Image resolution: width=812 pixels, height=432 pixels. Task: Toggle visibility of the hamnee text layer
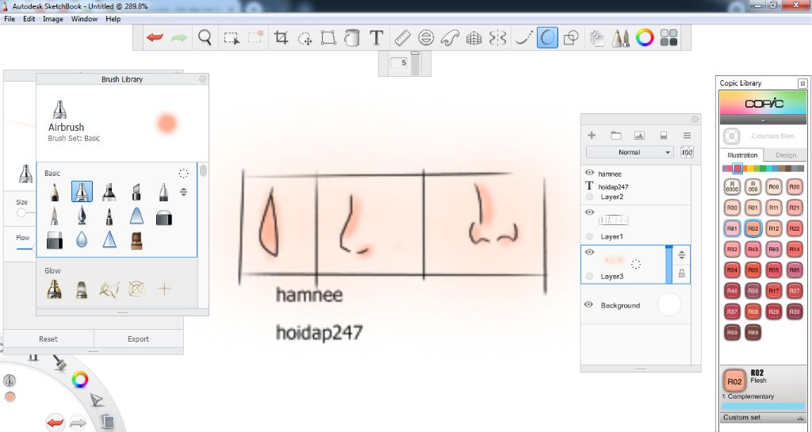[589, 173]
